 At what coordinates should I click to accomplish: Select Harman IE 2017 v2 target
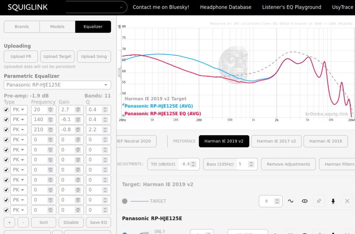pyautogui.click(x=276, y=141)
